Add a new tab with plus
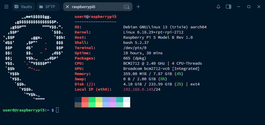Image resolution: width=265 pixels, height=125 pixels. (x=138, y=7)
